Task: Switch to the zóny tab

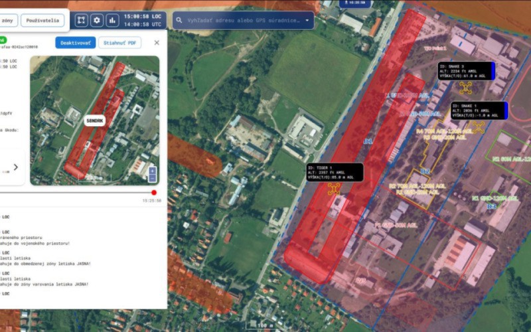Action: [x=8, y=20]
